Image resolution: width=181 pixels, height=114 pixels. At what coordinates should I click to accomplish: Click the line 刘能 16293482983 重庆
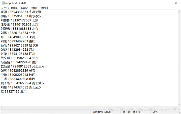point(18,41)
